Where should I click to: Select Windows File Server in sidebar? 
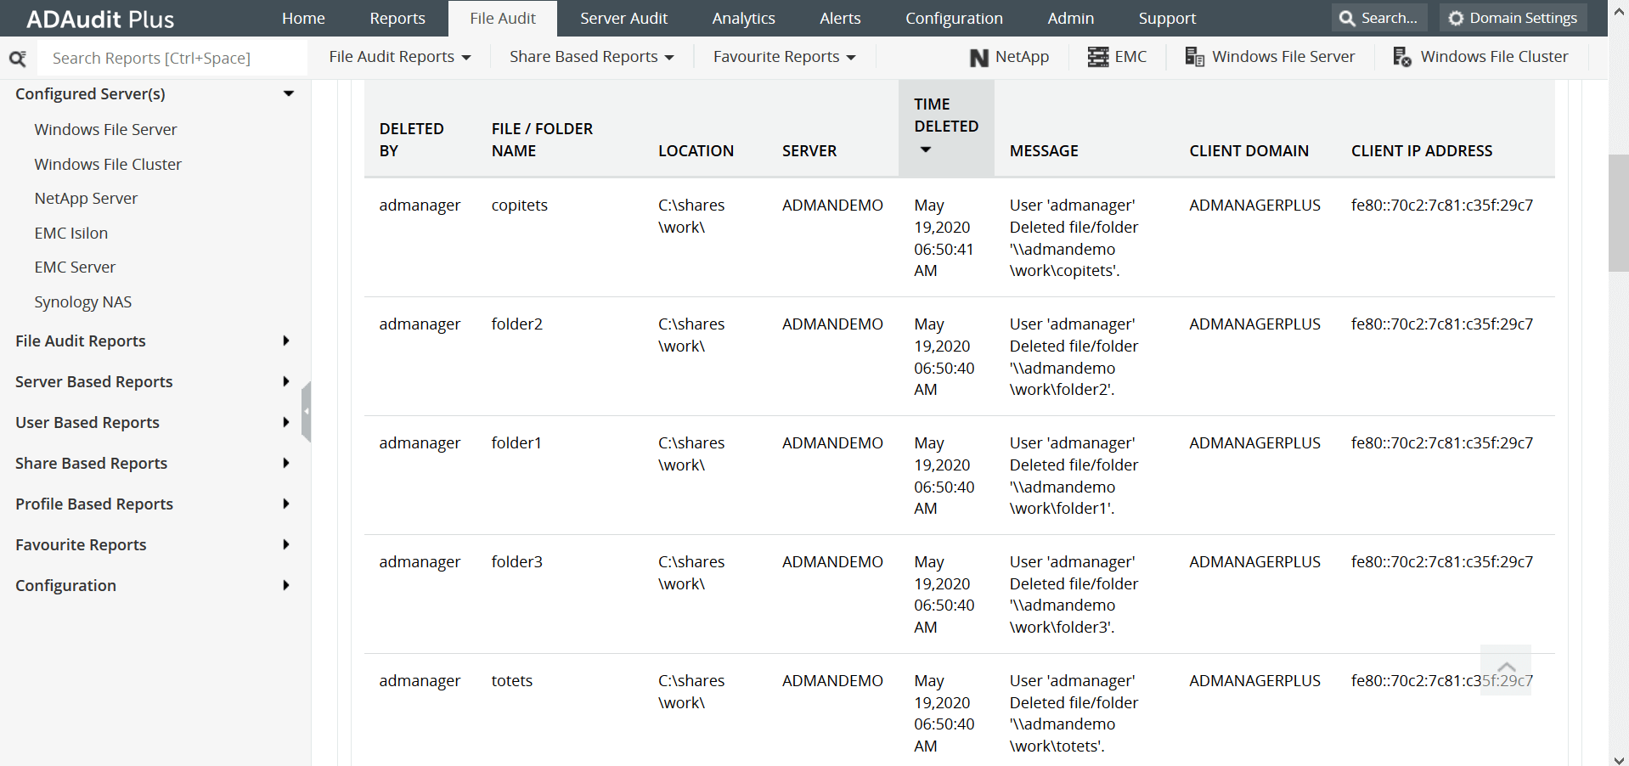105,129
